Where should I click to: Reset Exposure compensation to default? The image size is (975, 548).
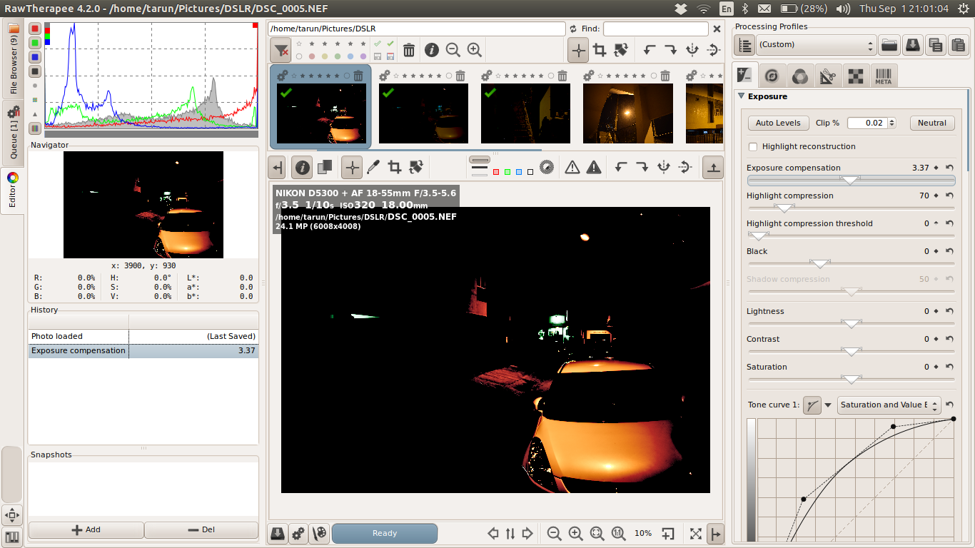pos(949,168)
